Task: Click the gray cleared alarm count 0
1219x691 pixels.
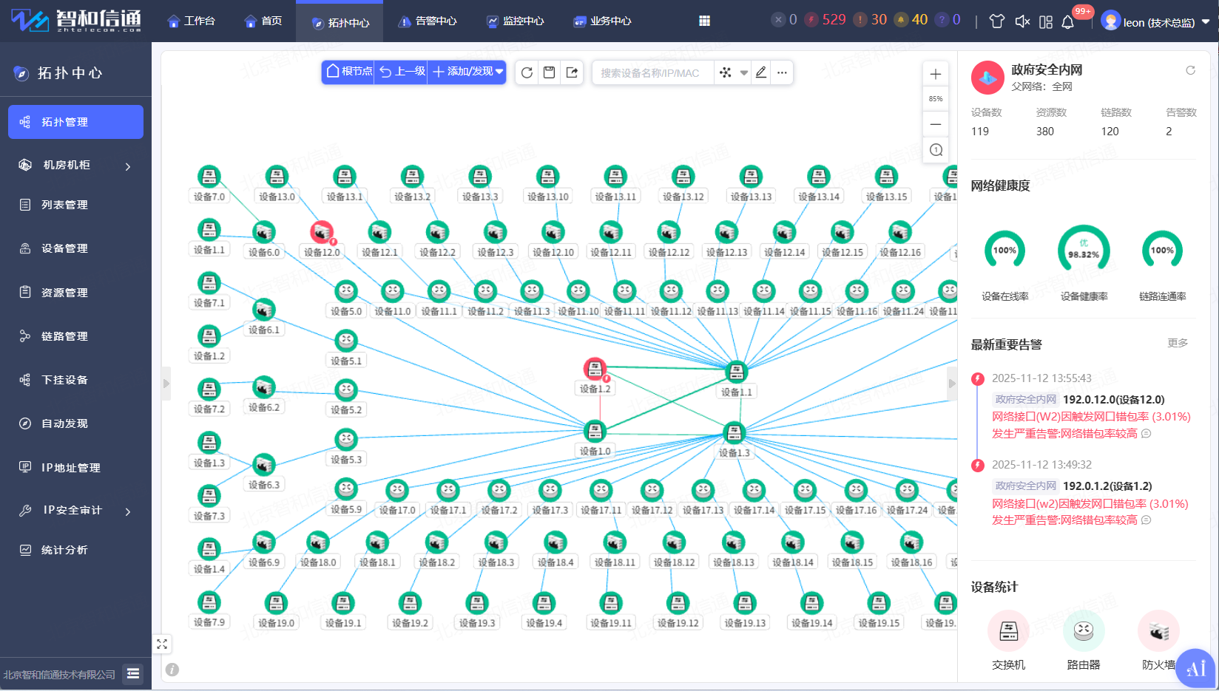Action: pos(784,20)
